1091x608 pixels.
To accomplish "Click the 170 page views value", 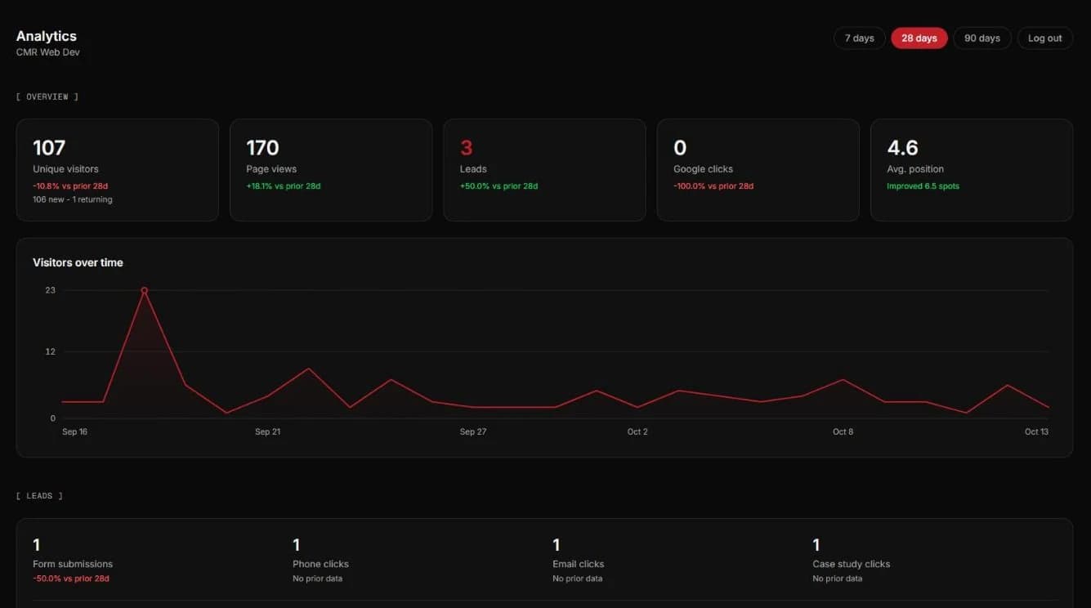I will coord(262,148).
